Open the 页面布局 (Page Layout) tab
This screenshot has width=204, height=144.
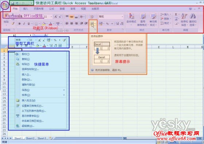(39, 9)
